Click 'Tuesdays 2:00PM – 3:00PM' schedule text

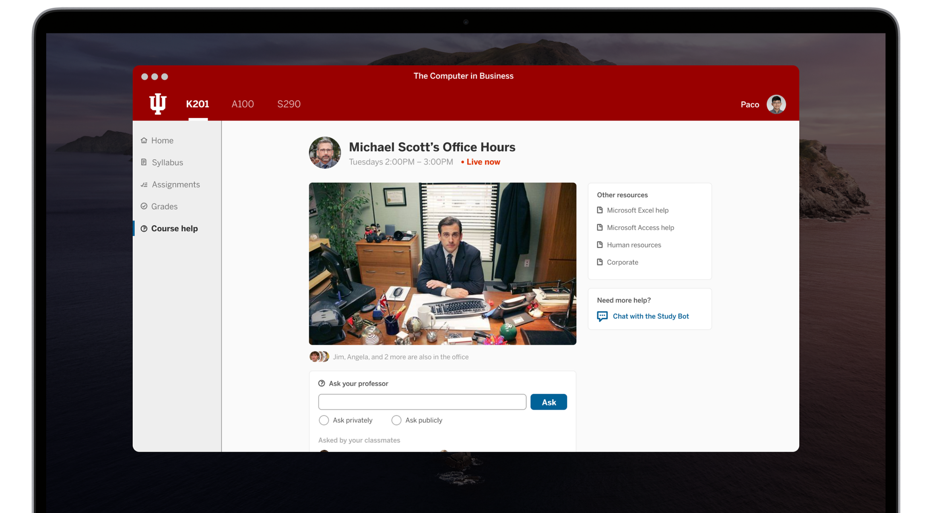(401, 162)
